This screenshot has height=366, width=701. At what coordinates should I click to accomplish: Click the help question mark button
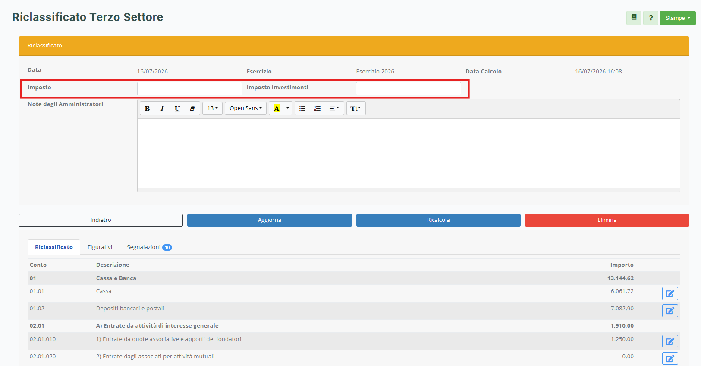coord(651,18)
